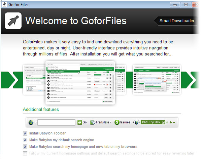Click the download icon in title bar
This screenshot has height=160, width=202.
[4, 4]
